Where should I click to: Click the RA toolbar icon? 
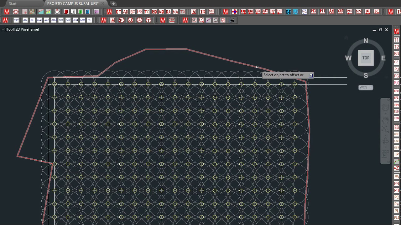pos(169,12)
